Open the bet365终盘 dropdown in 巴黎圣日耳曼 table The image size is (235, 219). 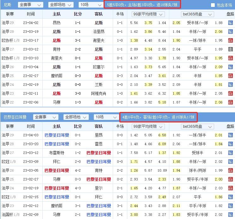coord(197,127)
